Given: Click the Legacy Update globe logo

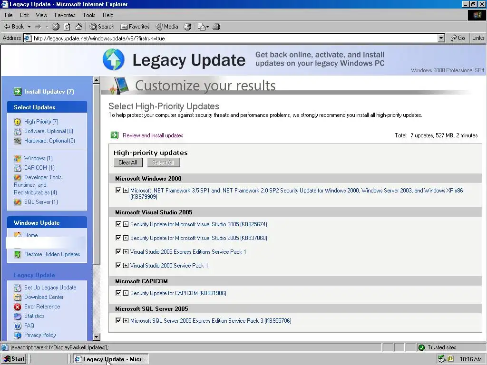Looking at the screenshot, I should [x=113, y=59].
